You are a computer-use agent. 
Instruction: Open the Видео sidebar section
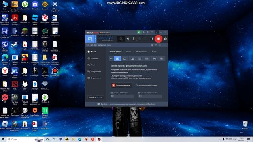(x=91, y=65)
